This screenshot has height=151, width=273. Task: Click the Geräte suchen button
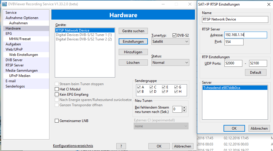click(133, 31)
